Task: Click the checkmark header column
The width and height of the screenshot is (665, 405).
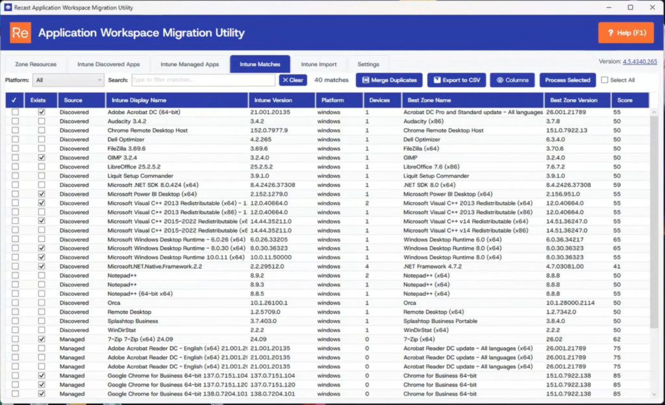Action: pyautogui.click(x=14, y=101)
